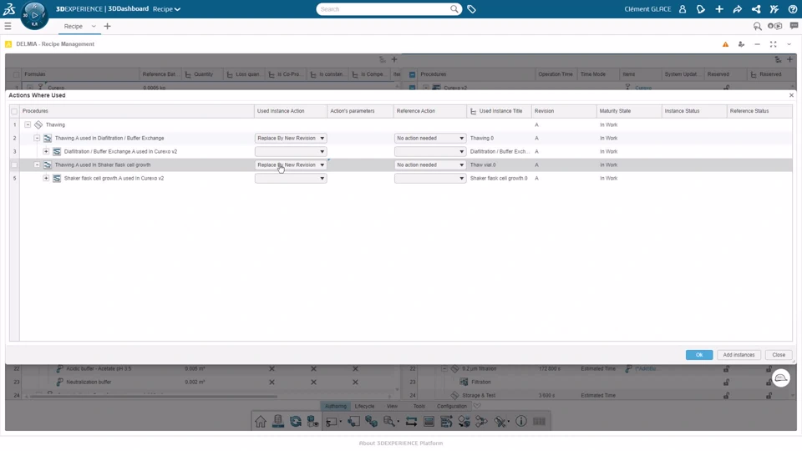Click the Save database icon in toolbar

pyautogui.click(x=277, y=421)
